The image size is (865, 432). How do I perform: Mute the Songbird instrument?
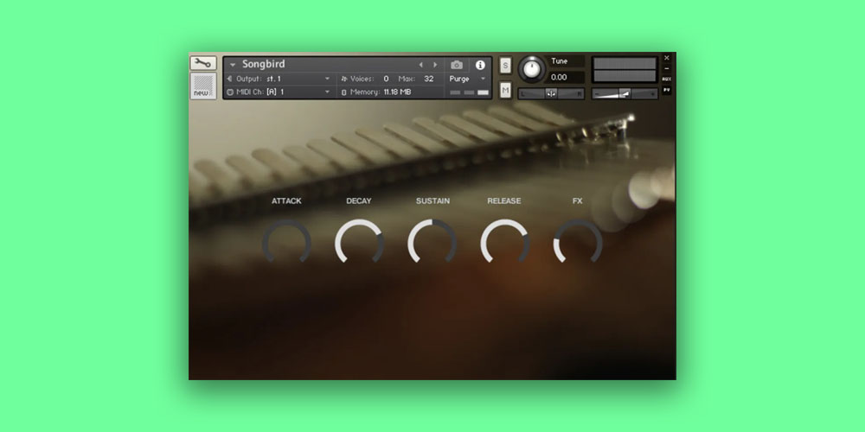505,89
